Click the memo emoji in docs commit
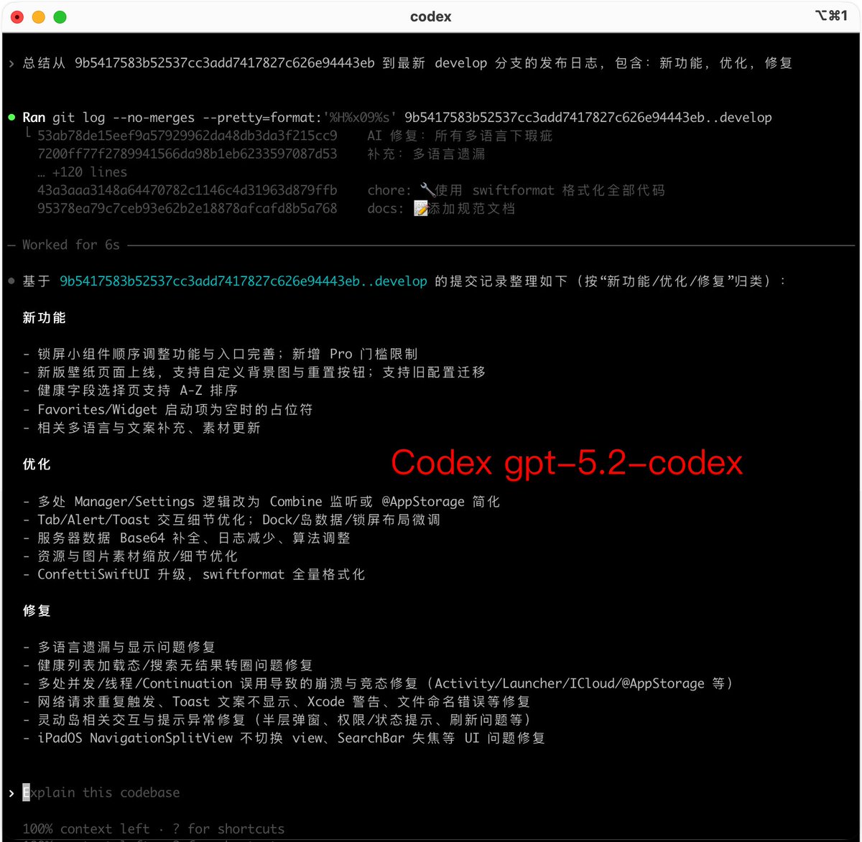Screen dimensions: 862x842 (x=422, y=209)
